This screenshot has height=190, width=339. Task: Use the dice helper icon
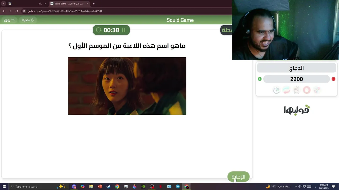[317, 90]
